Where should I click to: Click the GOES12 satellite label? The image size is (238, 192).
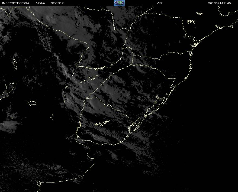pyautogui.click(x=57, y=3)
